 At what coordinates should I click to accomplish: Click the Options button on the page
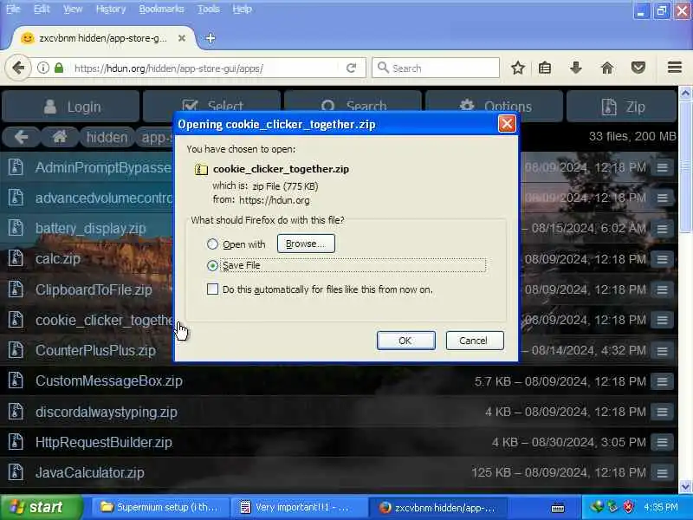[494, 106]
